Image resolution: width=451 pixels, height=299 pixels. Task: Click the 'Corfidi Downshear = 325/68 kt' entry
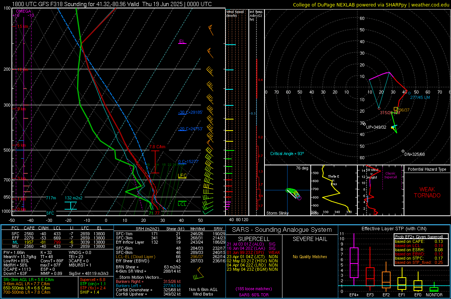coord(148,290)
